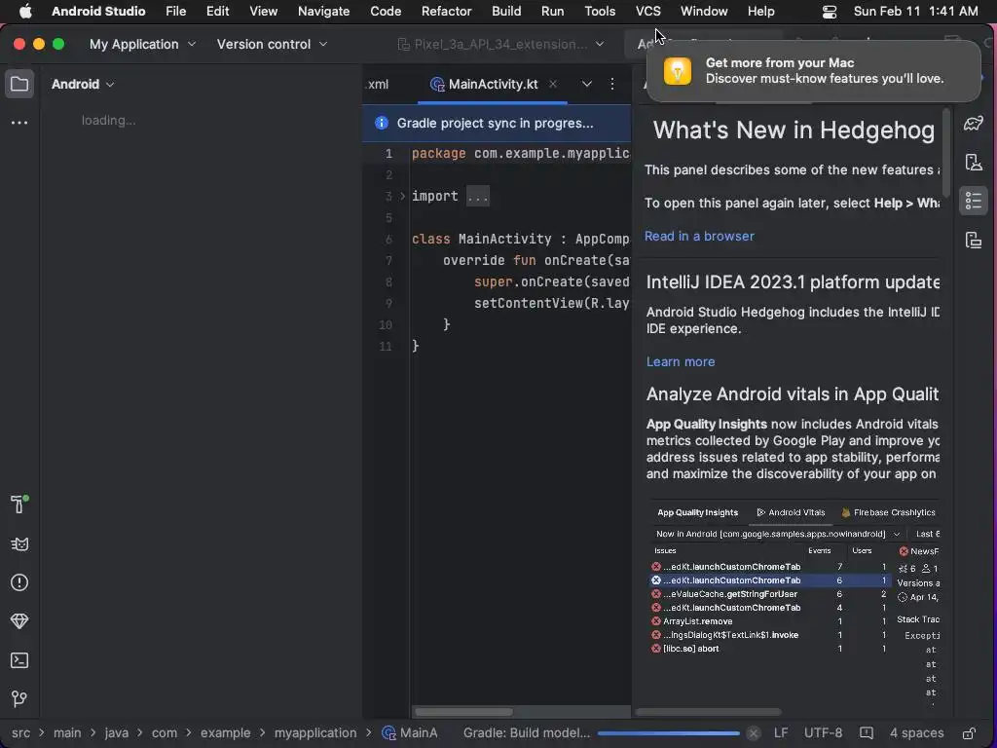
Task: Click the App Quality Insights screenshot image
Action: click(793, 605)
